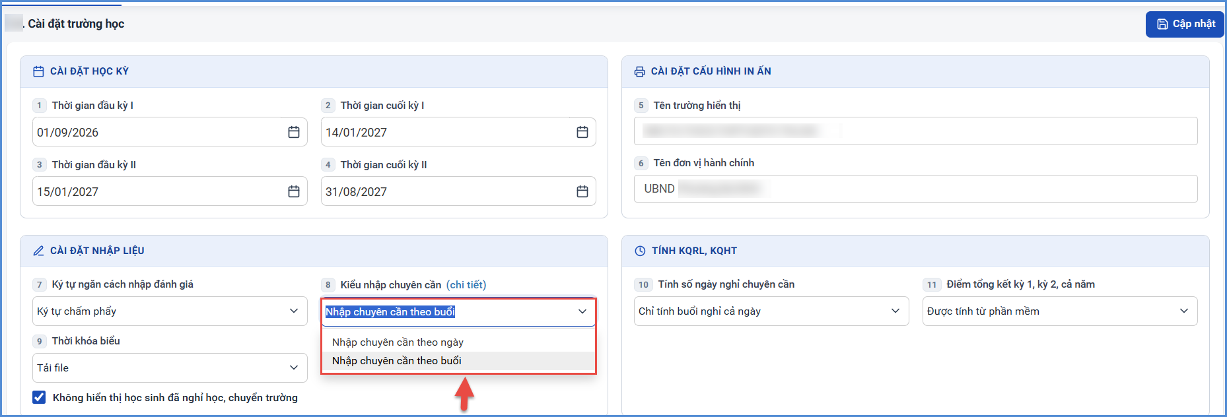
Task: Click the Cập nhật button
Action: 1185,24
